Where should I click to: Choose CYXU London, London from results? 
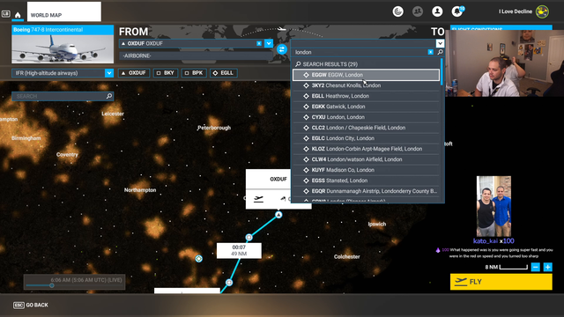point(367,117)
